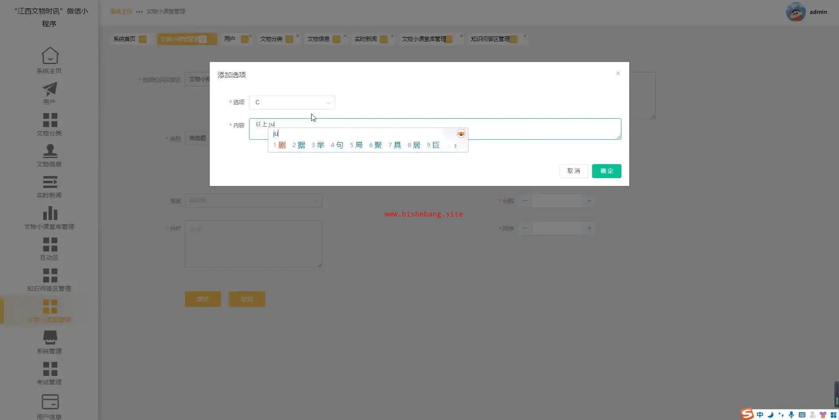Choose candidate 5 局
The image size is (839, 420).
tap(357, 145)
